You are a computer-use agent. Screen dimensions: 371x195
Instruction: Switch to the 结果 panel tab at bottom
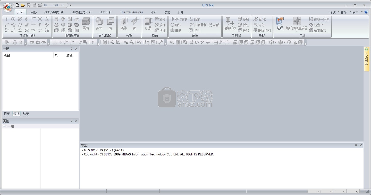pos(26,114)
